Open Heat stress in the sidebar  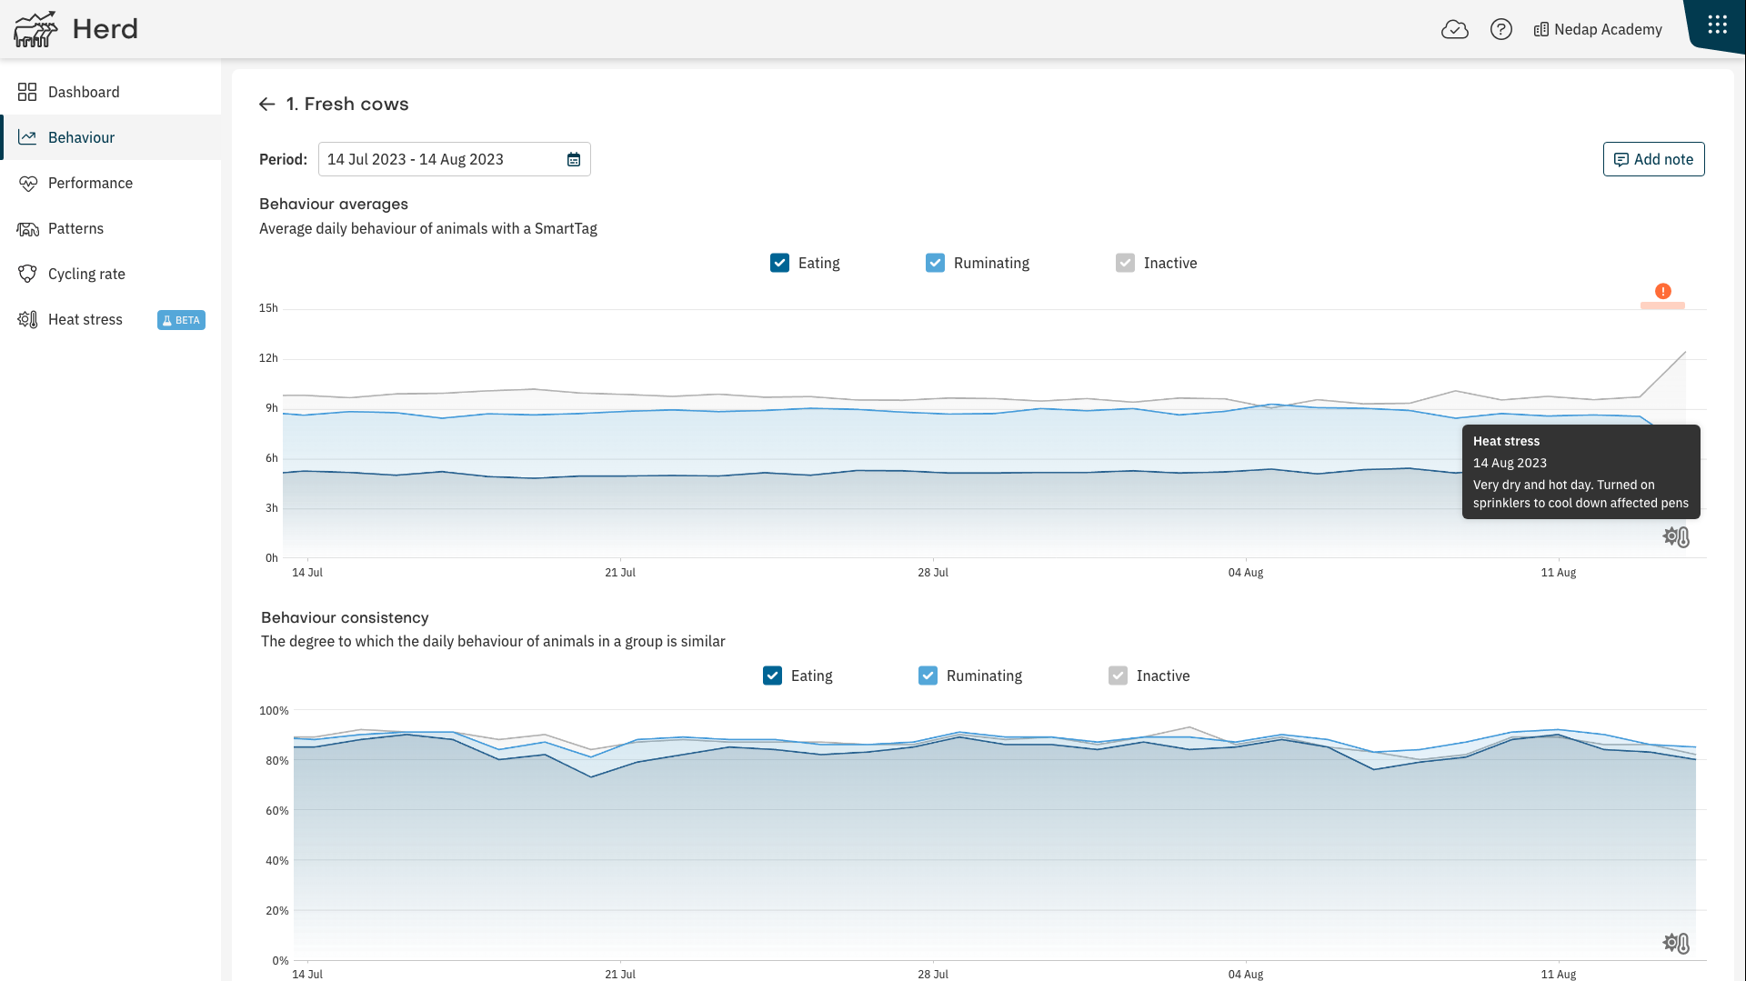tap(111, 319)
